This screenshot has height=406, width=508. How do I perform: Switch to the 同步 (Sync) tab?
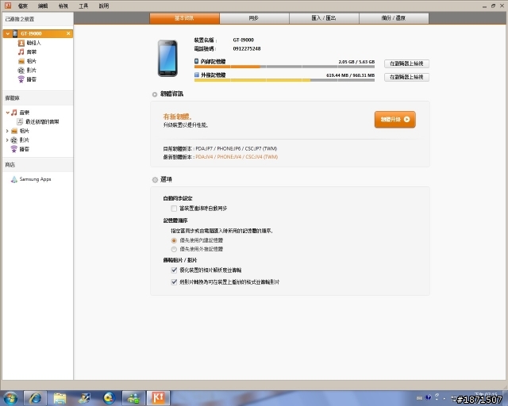pos(254,18)
